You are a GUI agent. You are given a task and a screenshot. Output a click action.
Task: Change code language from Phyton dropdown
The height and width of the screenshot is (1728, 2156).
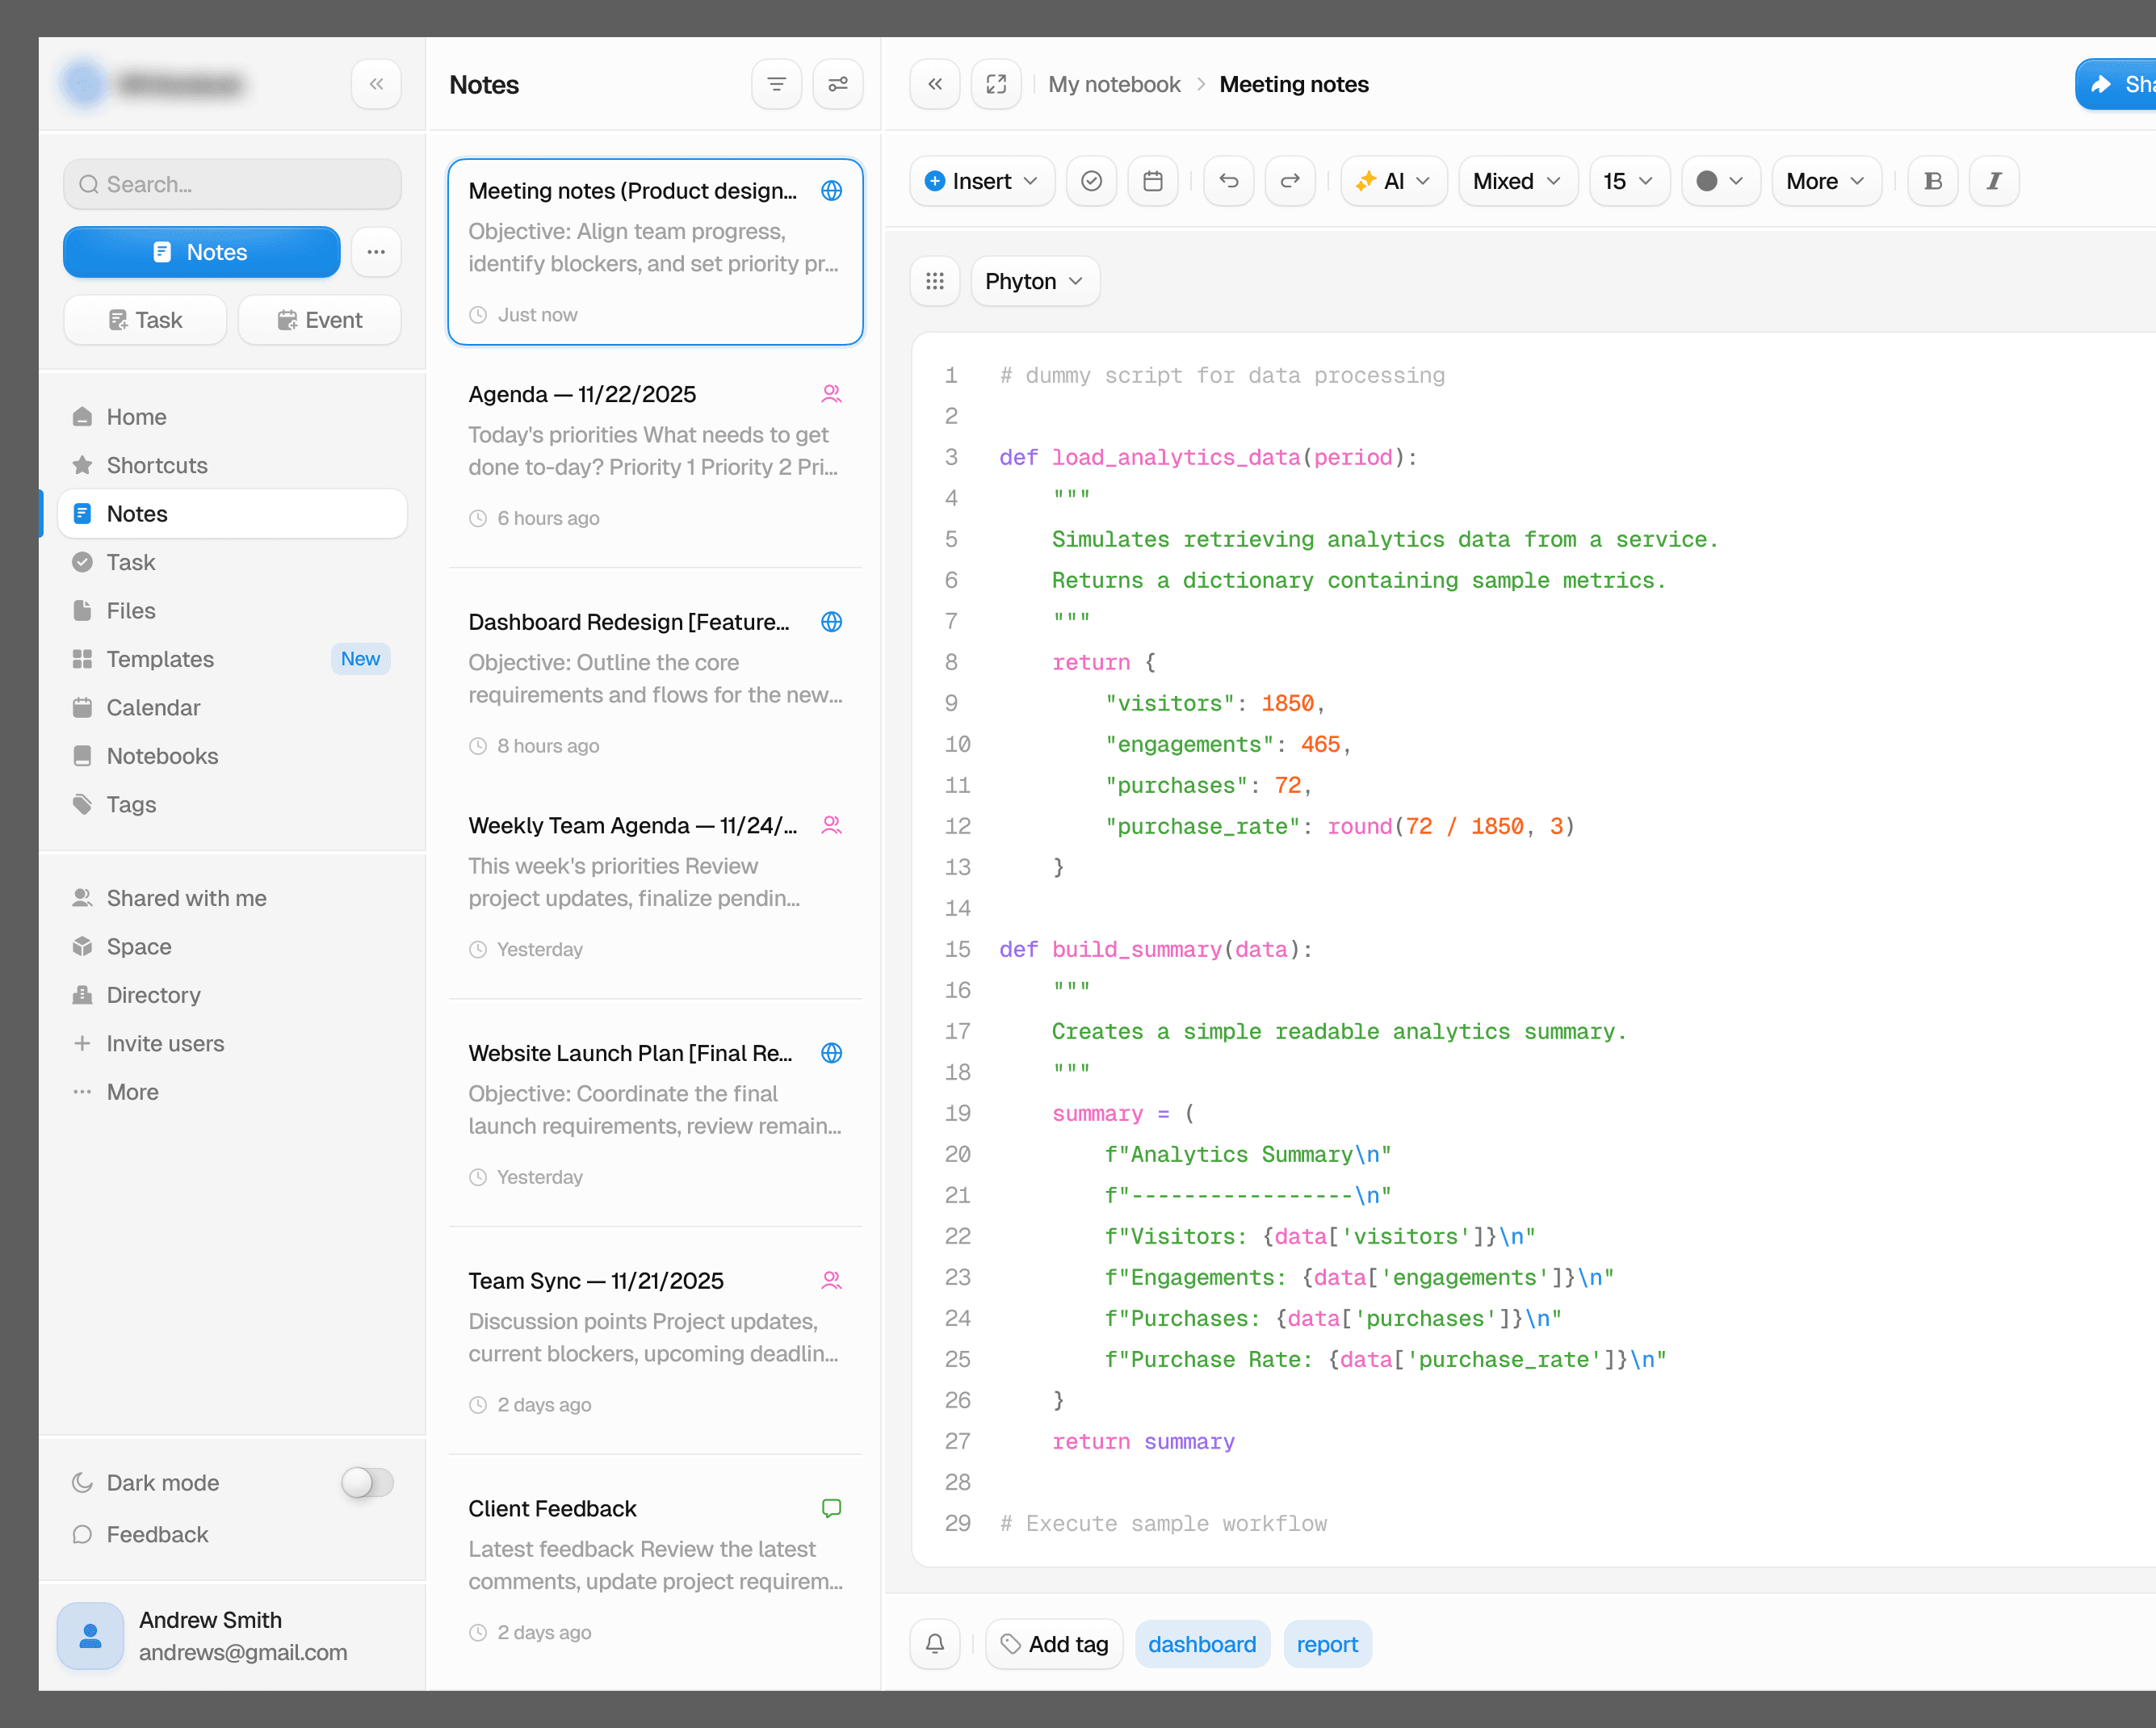[1035, 281]
